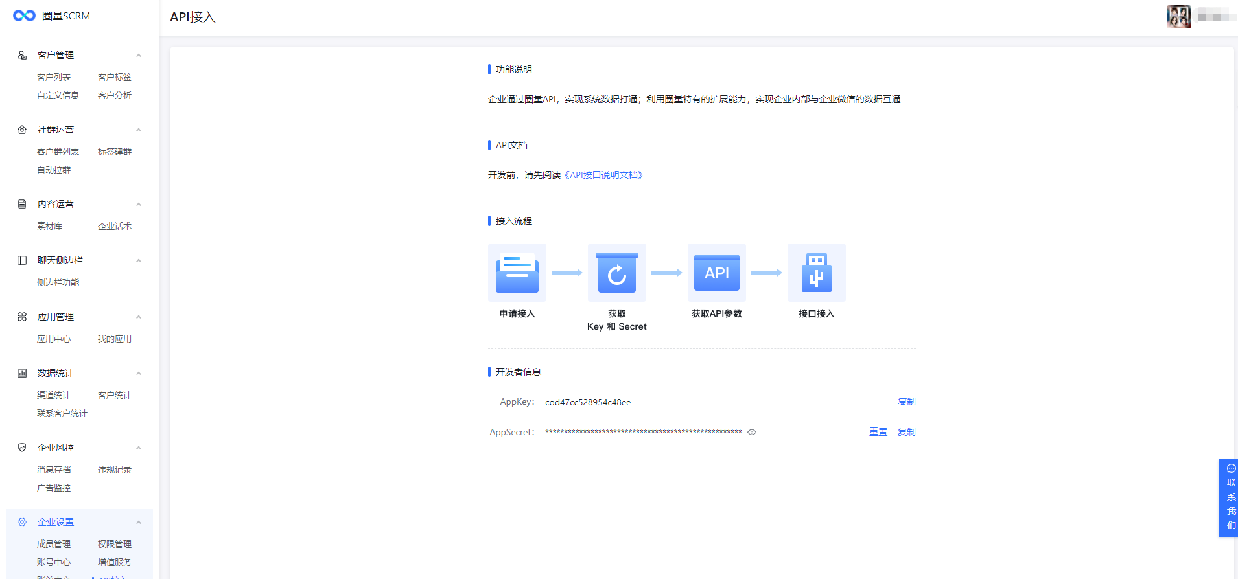The image size is (1238, 579).
Task: Collapse the 应用管理 section chevron
Action: click(139, 317)
